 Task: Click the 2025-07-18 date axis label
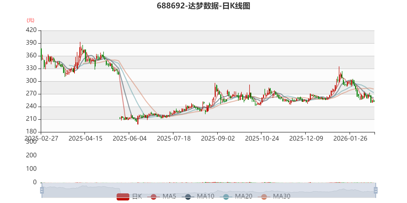click(174, 139)
